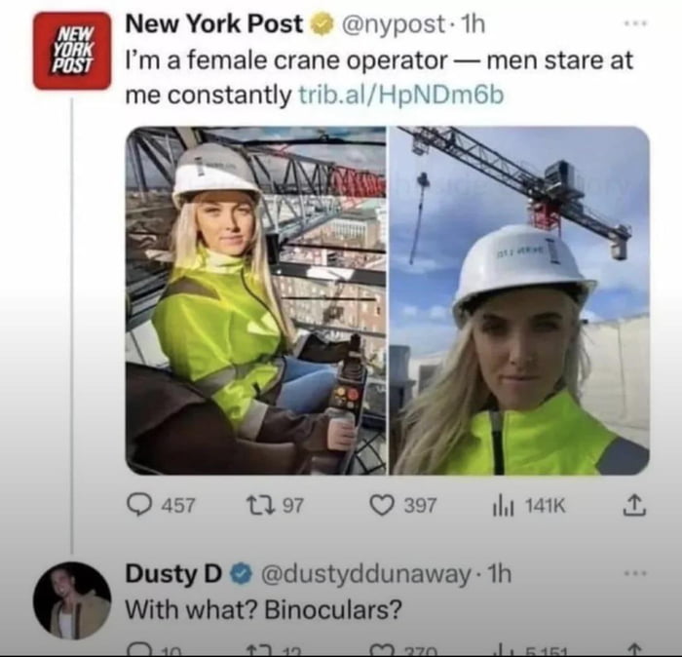
Task: Open the New York Post profile avatar
Action: tap(72, 52)
